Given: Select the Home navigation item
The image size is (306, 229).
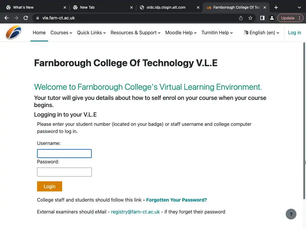Looking at the screenshot, I should (x=39, y=33).
